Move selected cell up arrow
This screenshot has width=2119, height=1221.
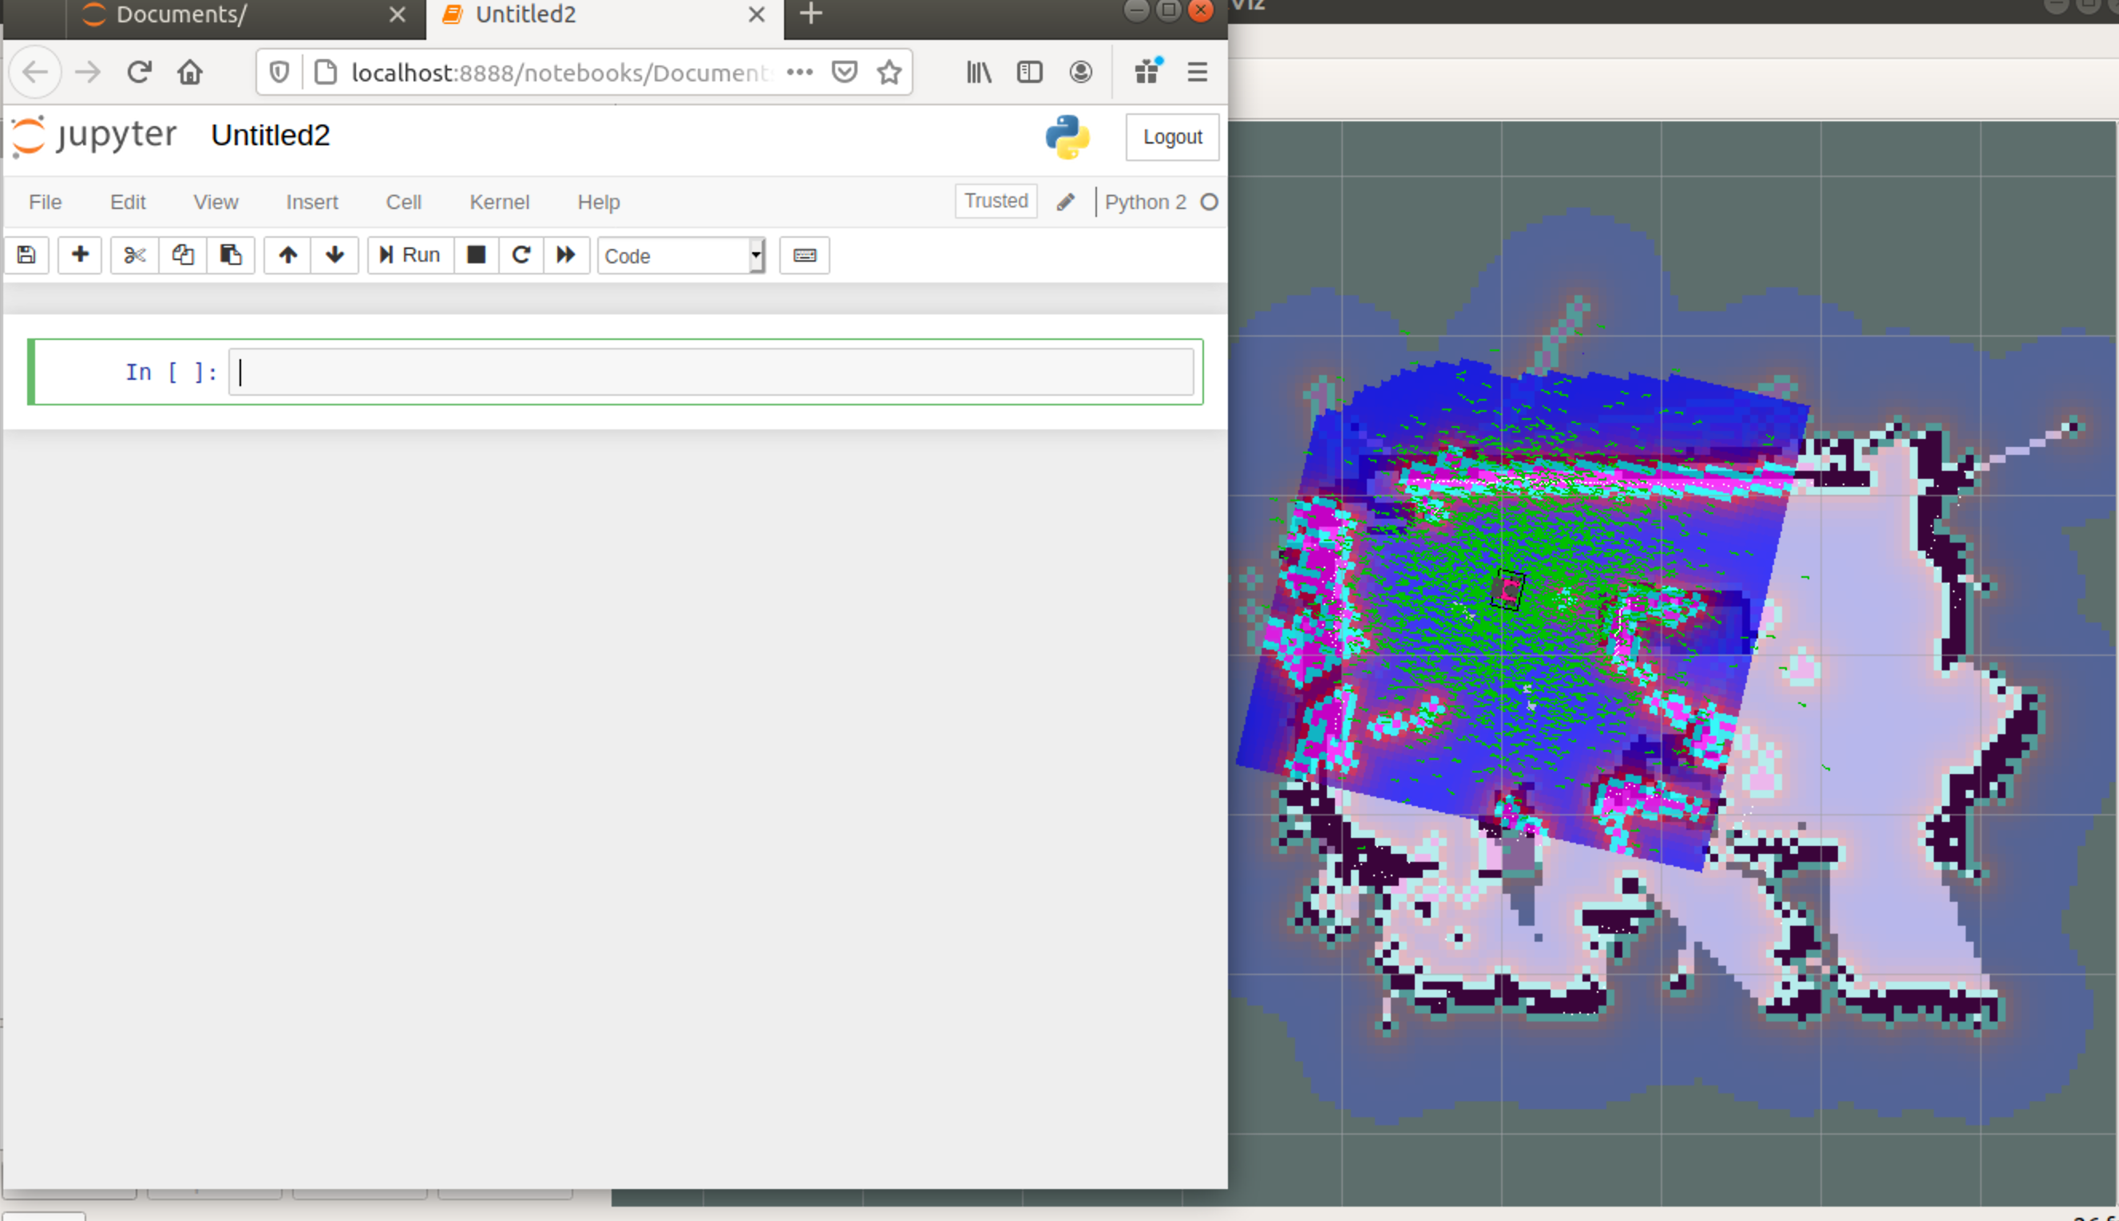(x=287, y=255)
